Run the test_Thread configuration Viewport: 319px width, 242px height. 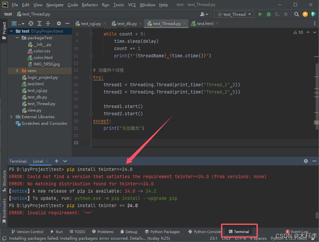coord(260,14)
